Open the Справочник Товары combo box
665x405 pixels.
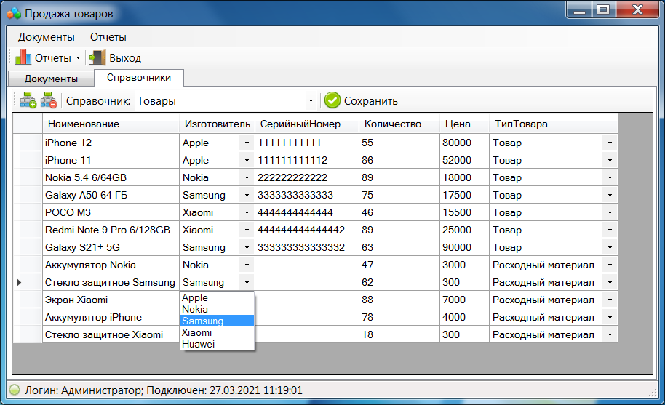pyautogui.click(x=226, y=101)
